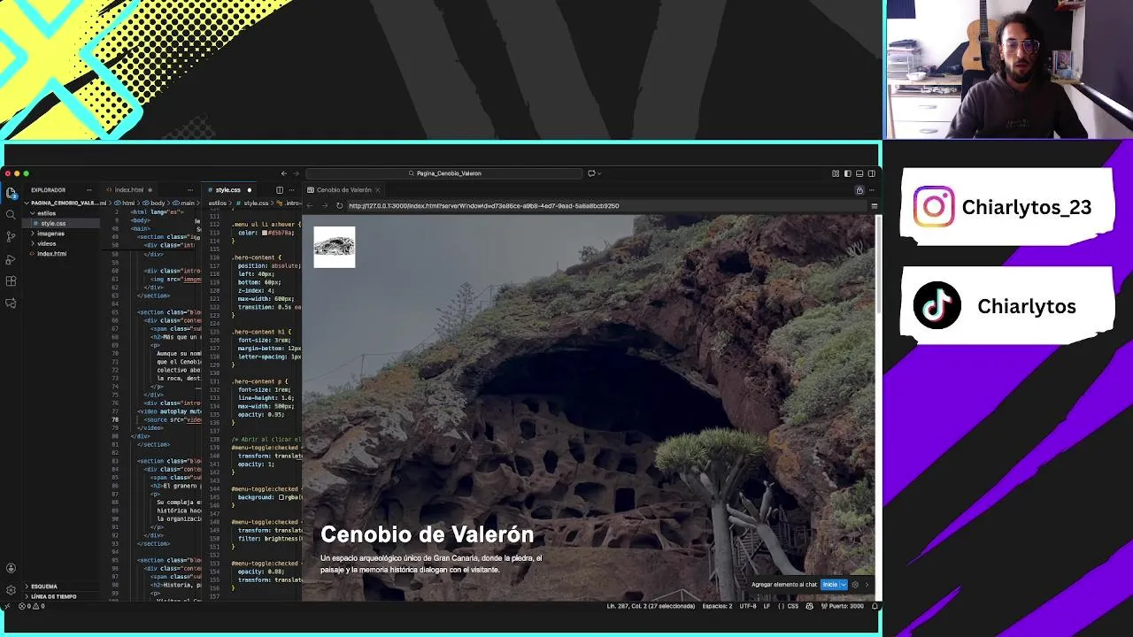
Task: Click the main breadcrumb in index.html
Action: point(187,203)
